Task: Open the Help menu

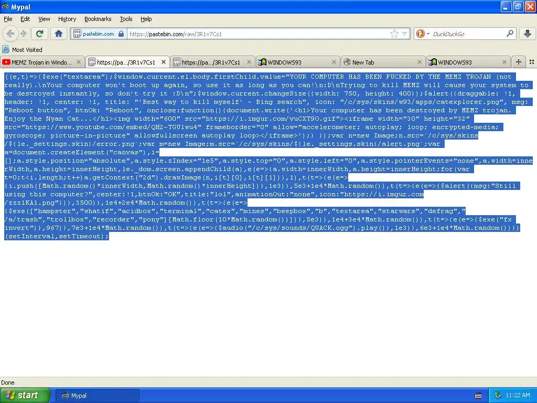Action: point(146,19)
